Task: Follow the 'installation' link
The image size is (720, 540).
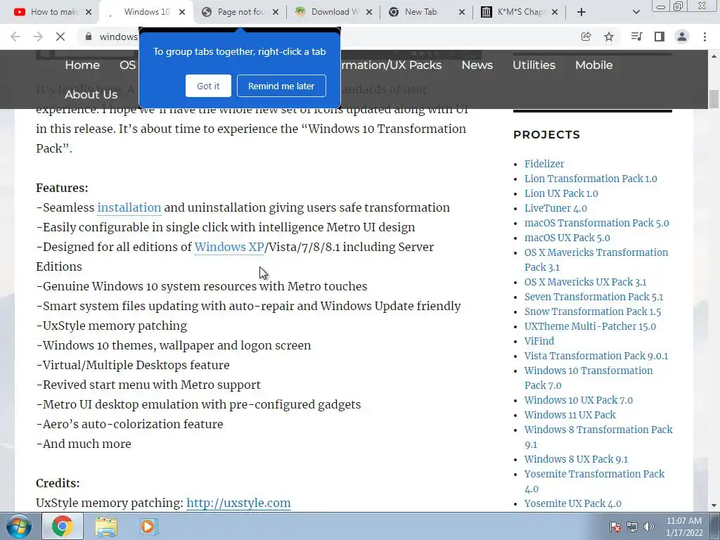Action: pyautogui.click(x=129, y=207)
